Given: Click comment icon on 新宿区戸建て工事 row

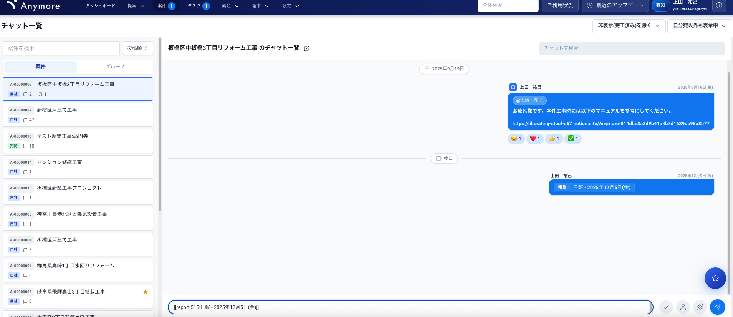Looking at the screenshot, I should [x=25, y=120].
